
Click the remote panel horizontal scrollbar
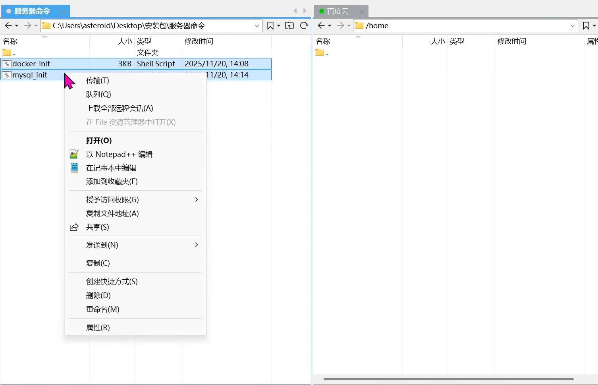448,379
